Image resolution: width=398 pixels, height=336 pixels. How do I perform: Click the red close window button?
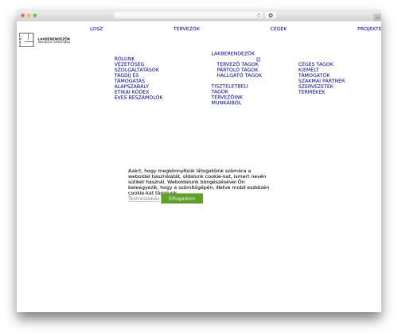pyautogui.click(x=23, y=16)
